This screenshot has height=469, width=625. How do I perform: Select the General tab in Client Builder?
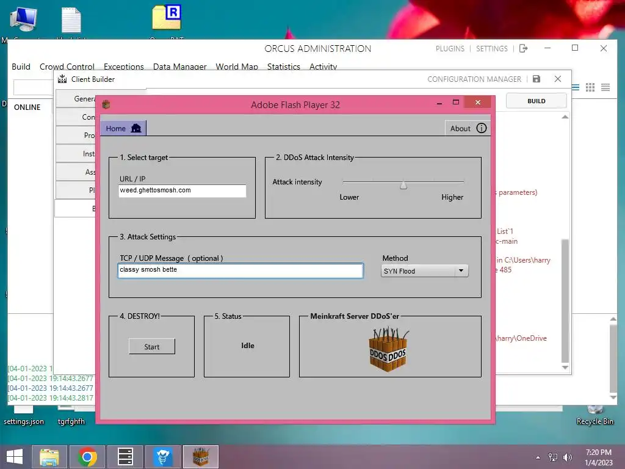(76, 98)
